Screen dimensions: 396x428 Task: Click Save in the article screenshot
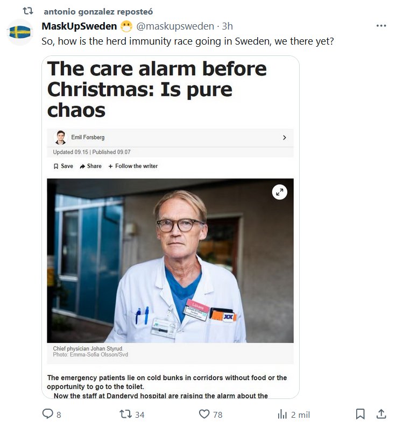coord(63,166)
